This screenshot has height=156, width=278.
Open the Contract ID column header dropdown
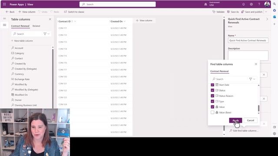75,21
